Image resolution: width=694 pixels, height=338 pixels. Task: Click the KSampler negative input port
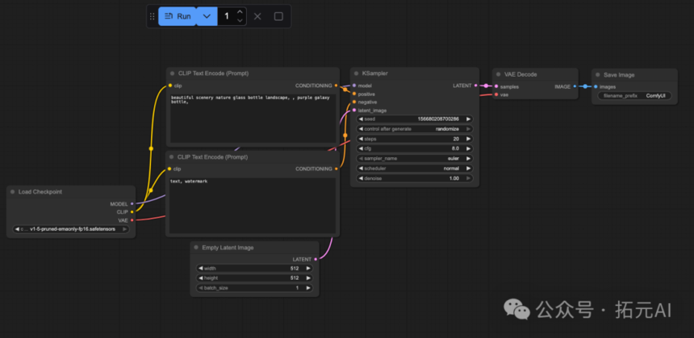point(354,102)
